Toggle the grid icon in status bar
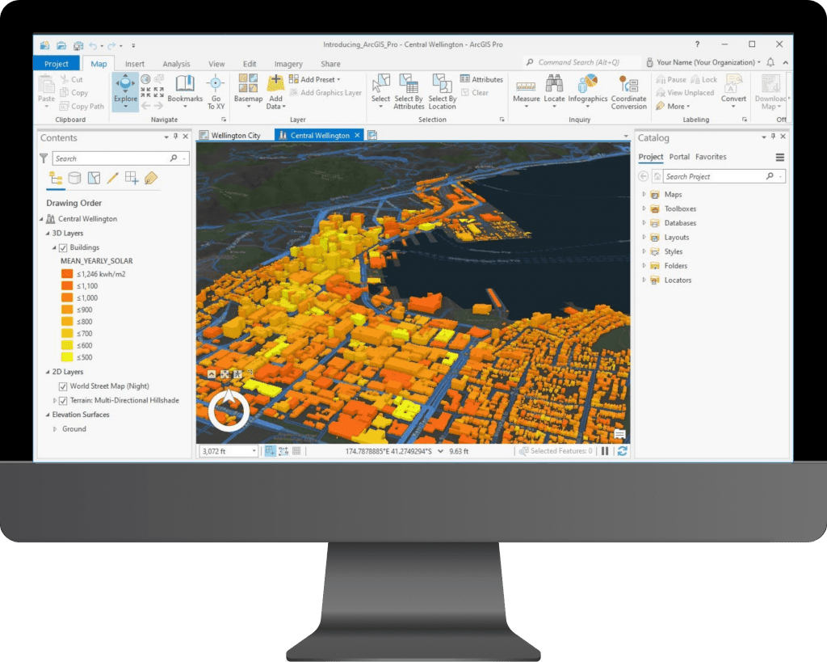 [x=296, y=451]
